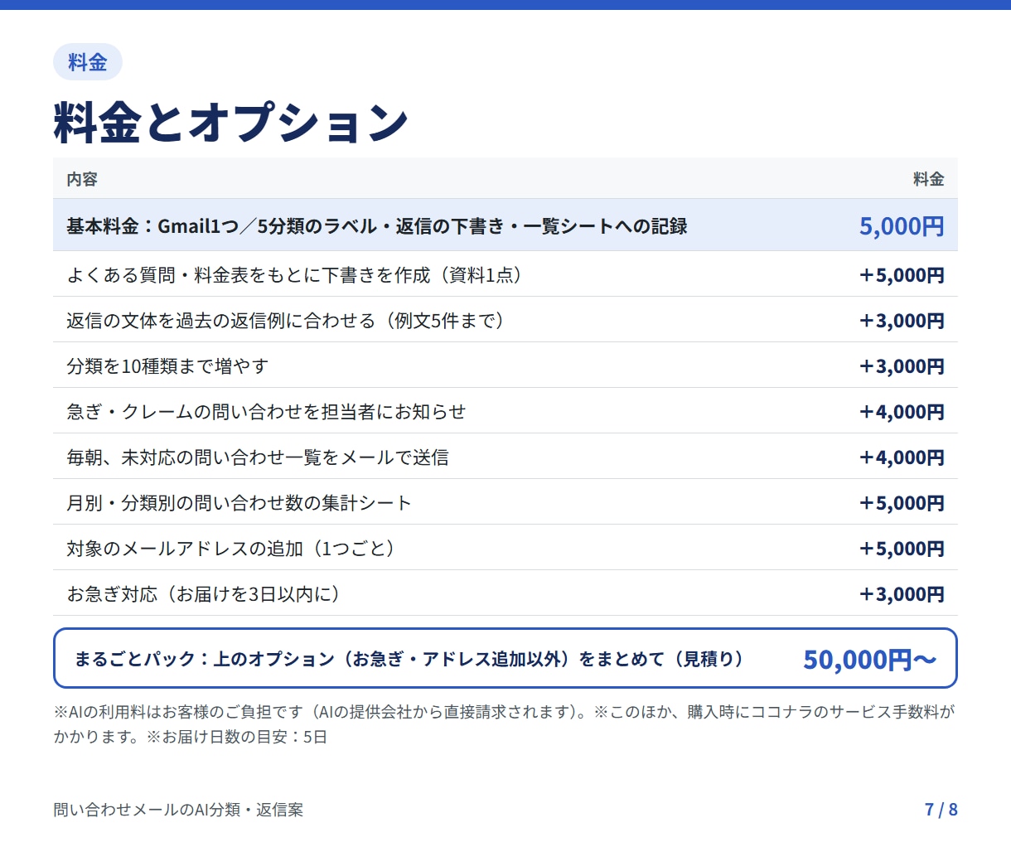Screen dimensions: 1011x842
Task: Select the 基本料金 Gmail1つ row text
Action: tap(377, 226)
